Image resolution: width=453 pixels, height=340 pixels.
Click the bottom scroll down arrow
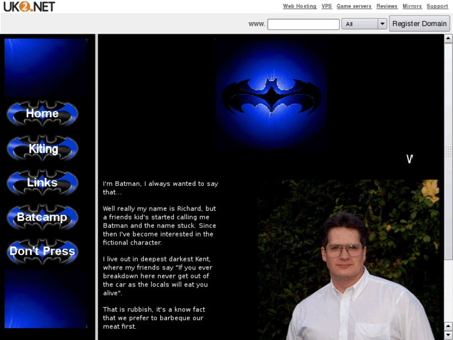(448, 335)
